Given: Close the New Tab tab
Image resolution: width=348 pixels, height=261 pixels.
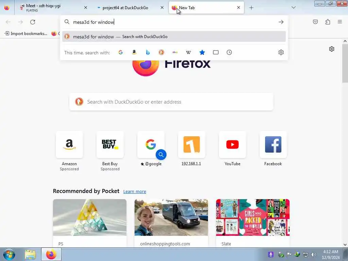Looking at the screenshot, I should pyautogui.click(x=239, y=8).
